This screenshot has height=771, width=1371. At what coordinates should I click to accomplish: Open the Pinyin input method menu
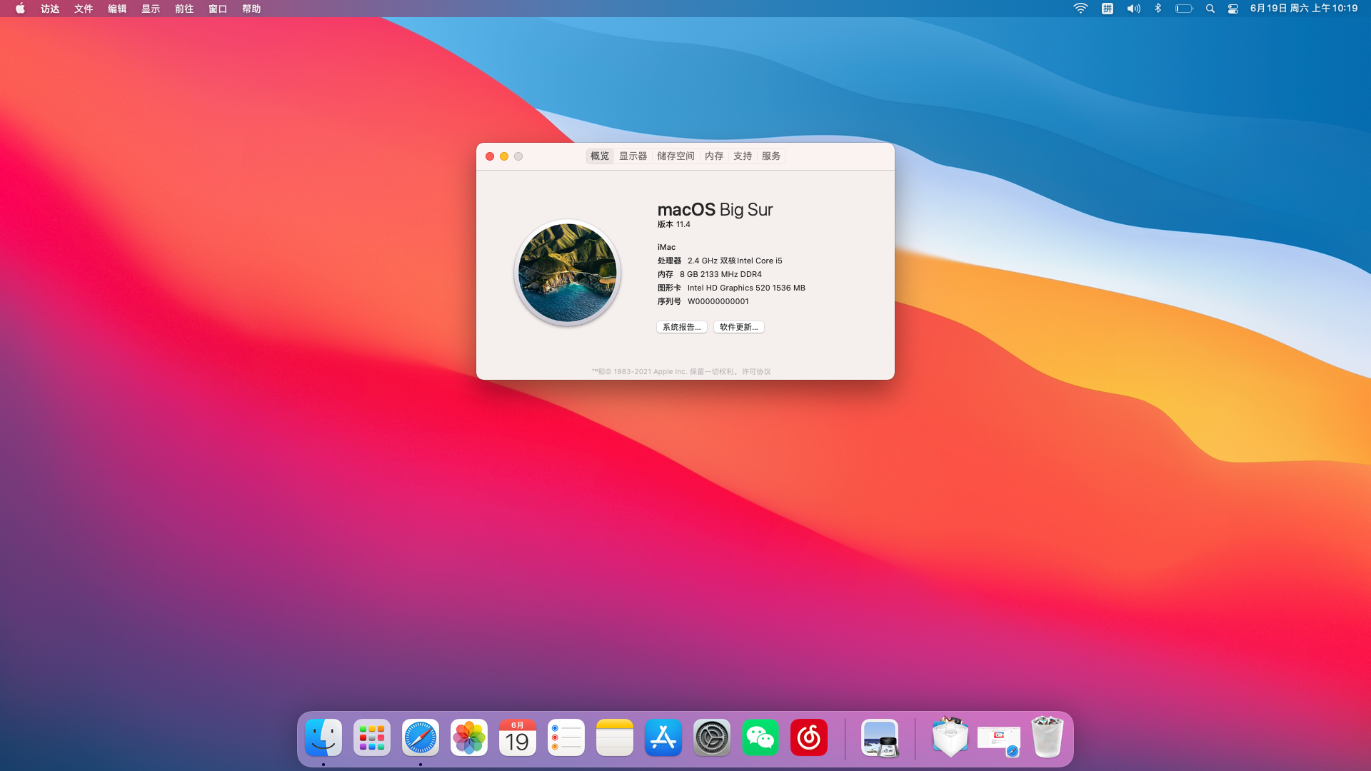tap(1108, 9)
